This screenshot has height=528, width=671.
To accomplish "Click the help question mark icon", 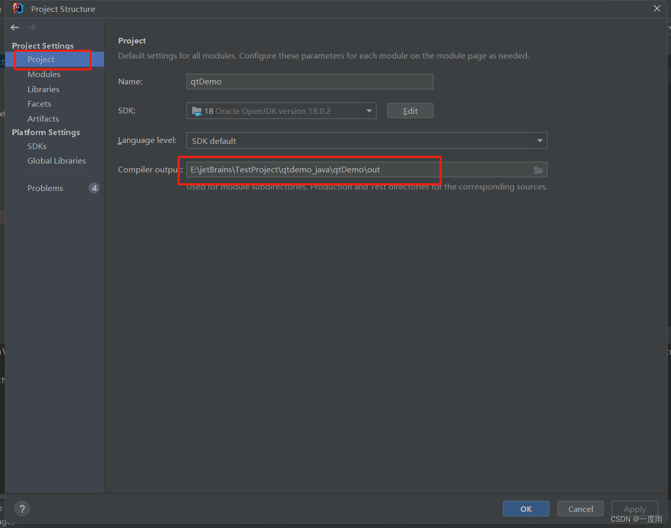I will click(x=22, y=509).
